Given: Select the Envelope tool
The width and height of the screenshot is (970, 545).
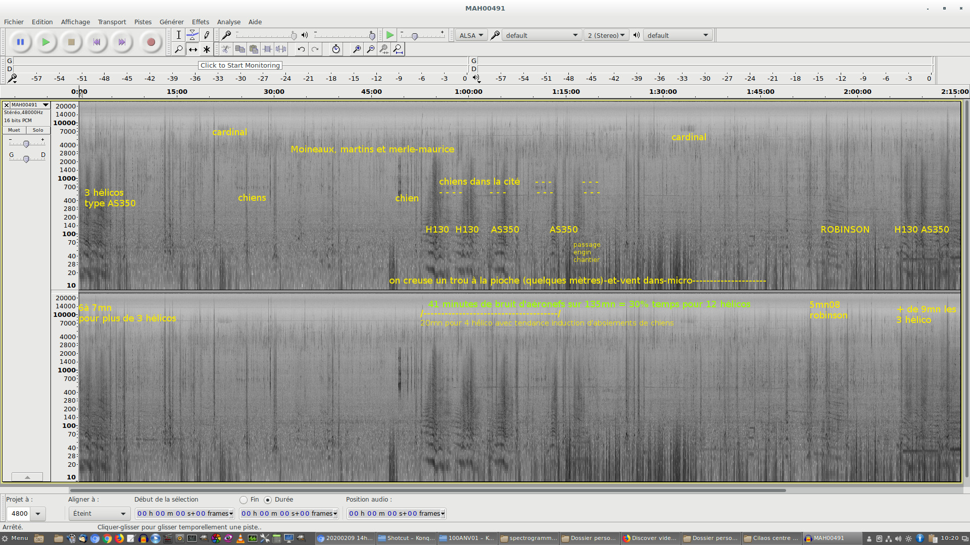Looking at the screenshot, I should [192, 35].
